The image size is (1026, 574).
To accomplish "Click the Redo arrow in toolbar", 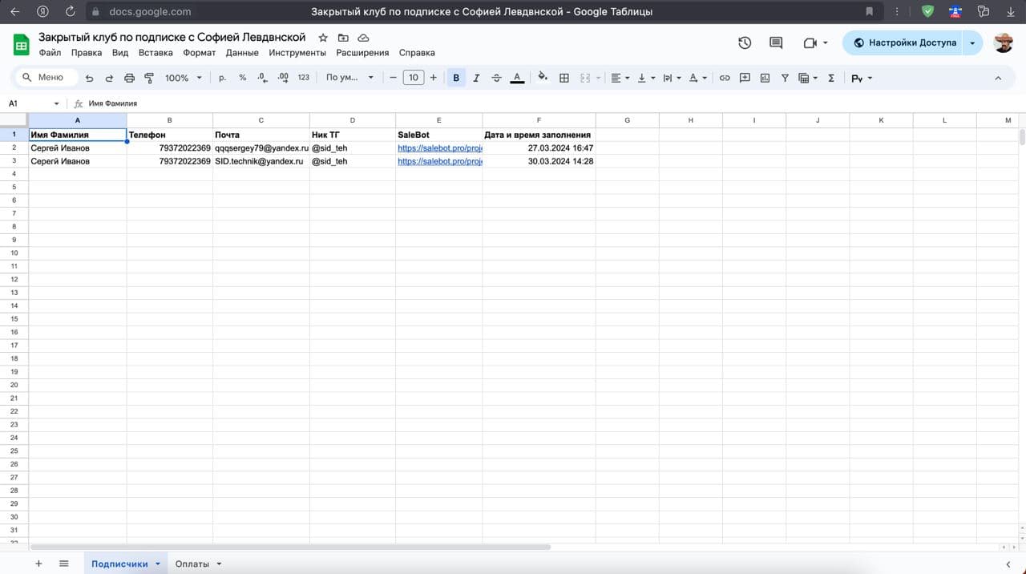I will tap(109, 78).
